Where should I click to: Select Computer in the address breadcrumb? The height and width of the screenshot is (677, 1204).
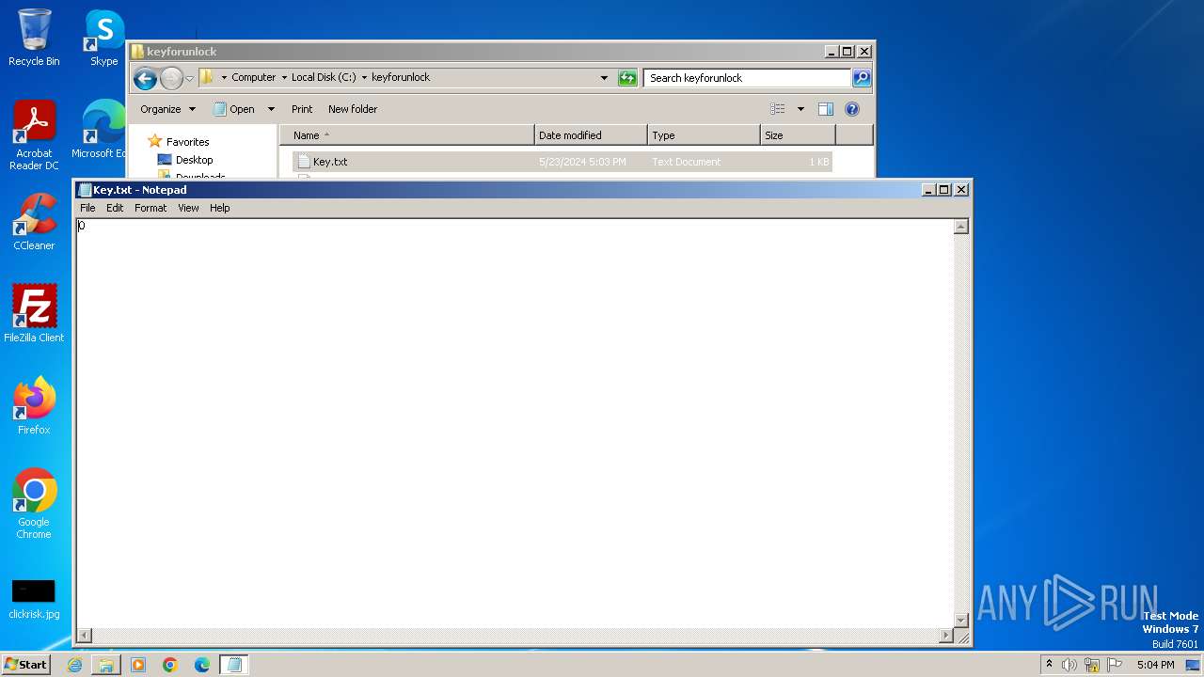coord(254,77)
